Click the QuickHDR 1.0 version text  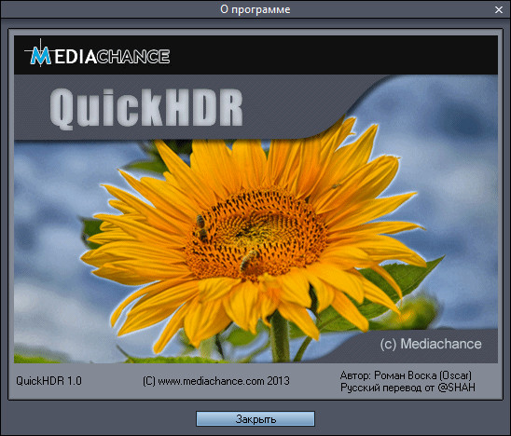pyautogui.click(x=48, y=381)
